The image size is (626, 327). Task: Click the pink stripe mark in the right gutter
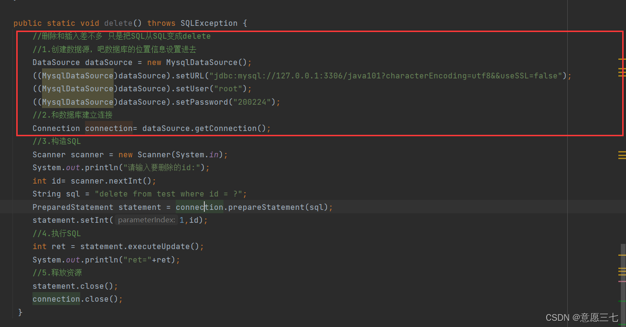[622, 281]
